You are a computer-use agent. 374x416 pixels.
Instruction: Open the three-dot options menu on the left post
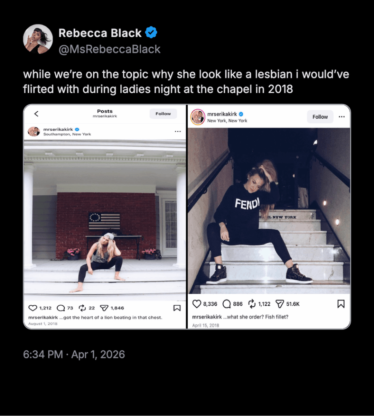click(178, 131)
